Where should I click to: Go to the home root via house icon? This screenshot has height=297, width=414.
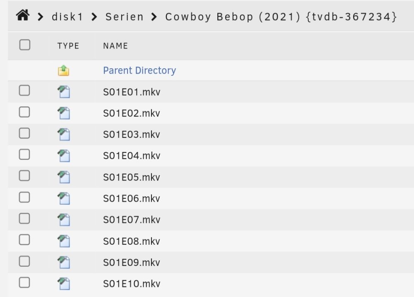(x=23, y=15)
